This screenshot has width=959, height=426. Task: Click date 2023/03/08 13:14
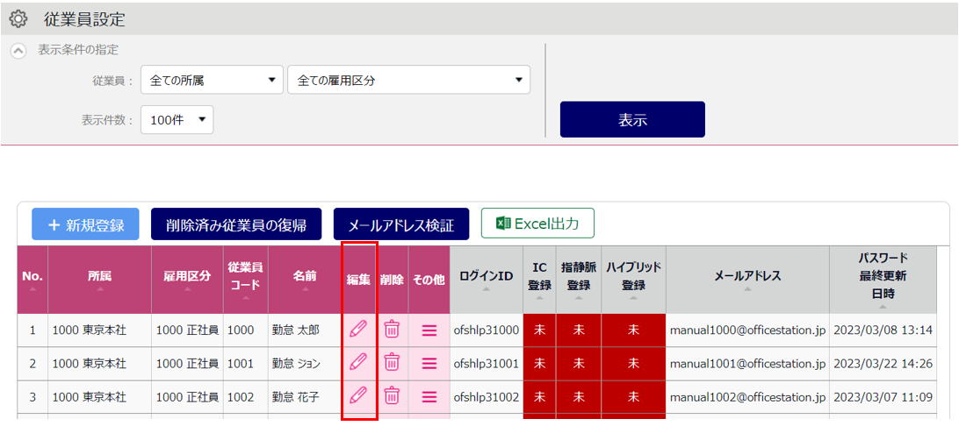[883, 330]
